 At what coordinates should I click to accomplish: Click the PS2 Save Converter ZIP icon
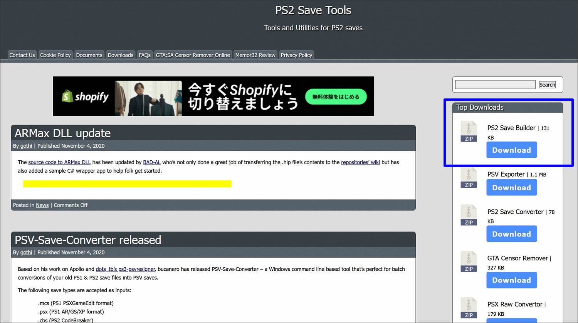(469, 215)
